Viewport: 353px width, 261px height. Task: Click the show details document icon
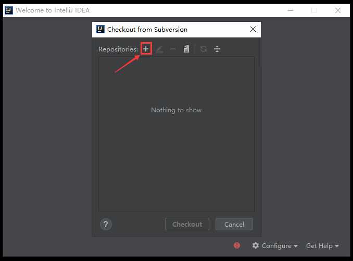click(x=186, y=49)
